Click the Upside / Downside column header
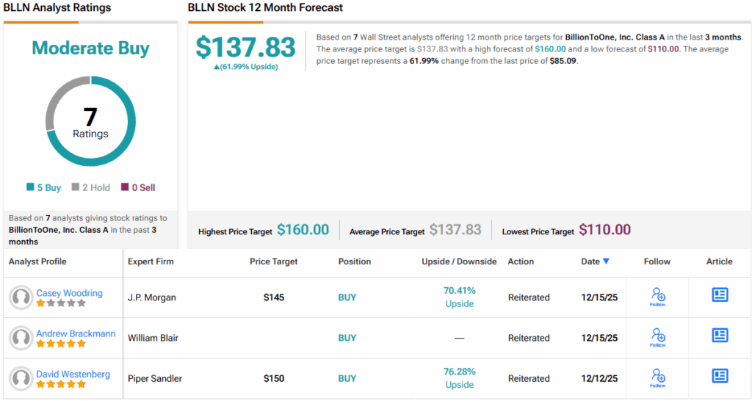The width and height of the screenshot is (752, 401). (459, 261)
